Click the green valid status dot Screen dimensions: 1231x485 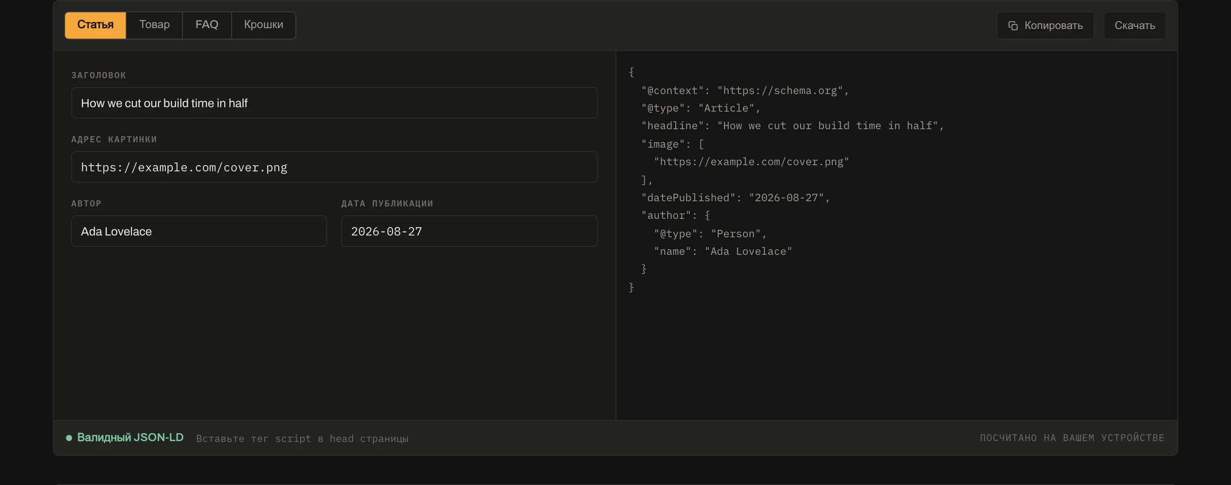click(x=69, y=438)
